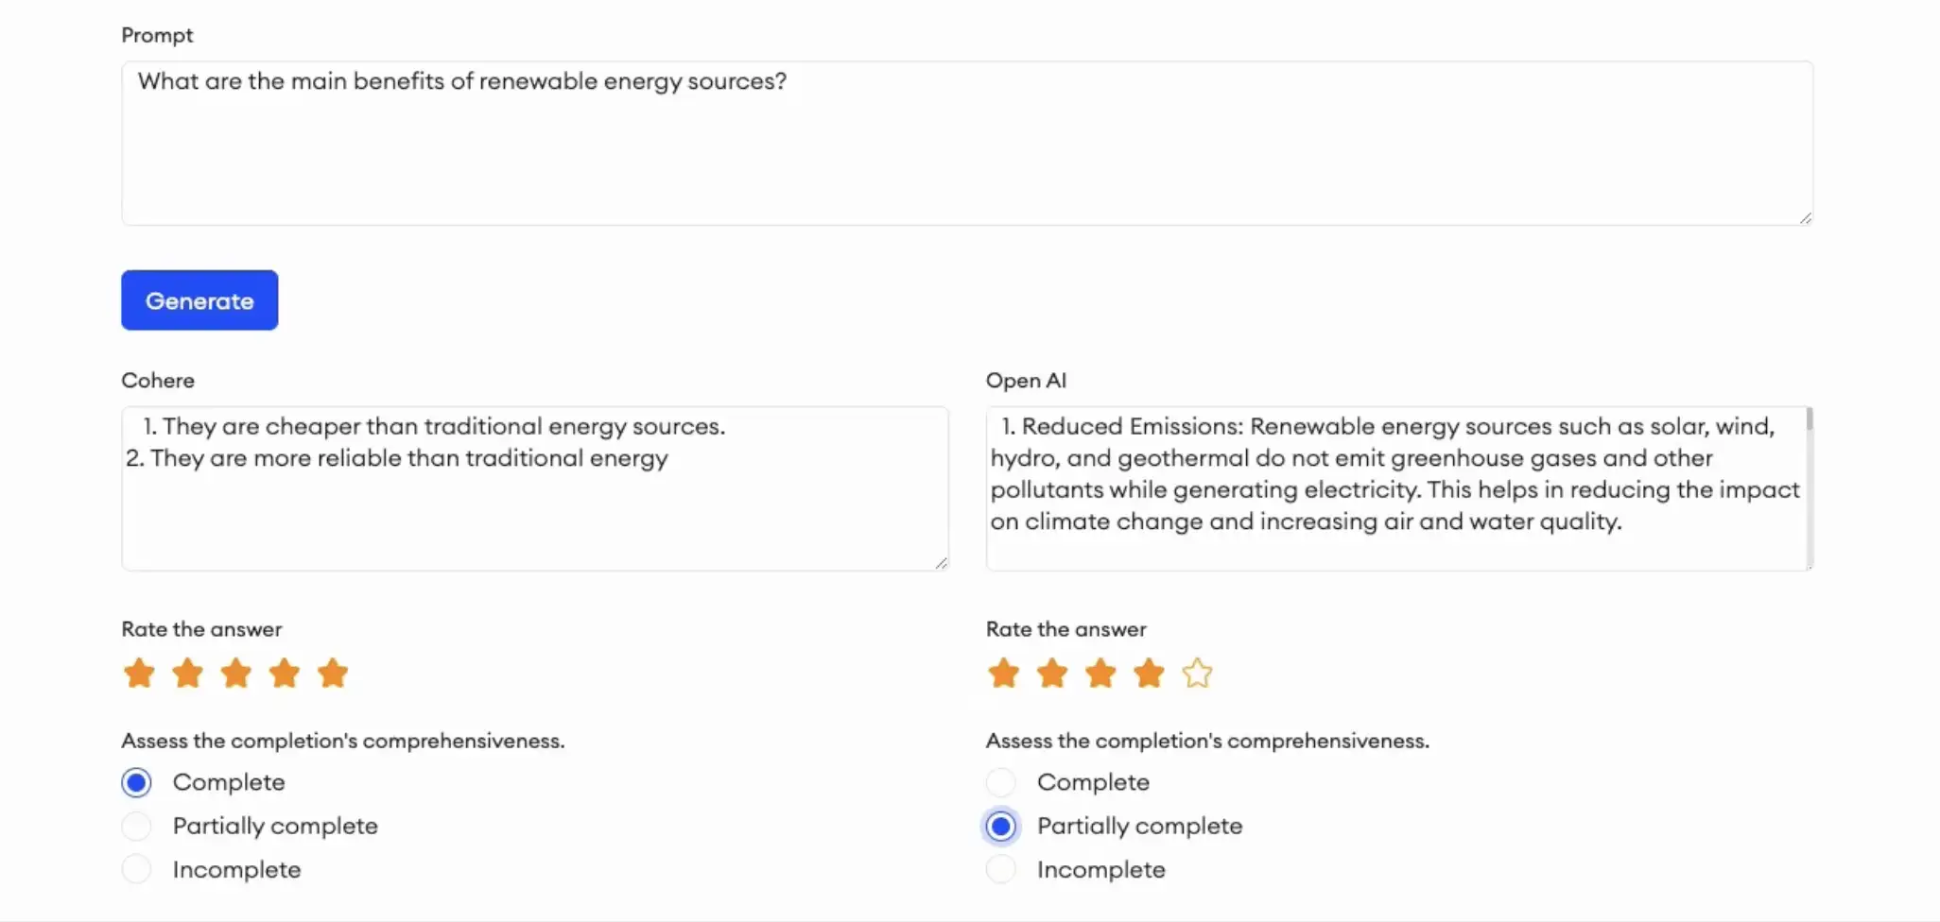
Task: Select Complete for Cohere comprehensiveness
Action: pyautogui.click(x=137, y=782)
